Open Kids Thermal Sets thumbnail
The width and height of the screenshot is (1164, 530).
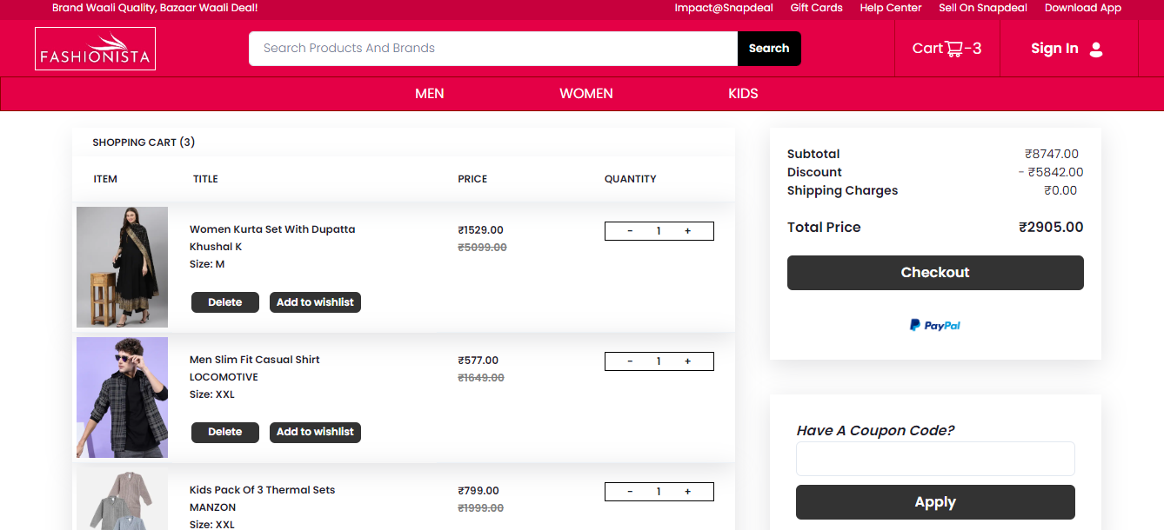click(122, 499)
